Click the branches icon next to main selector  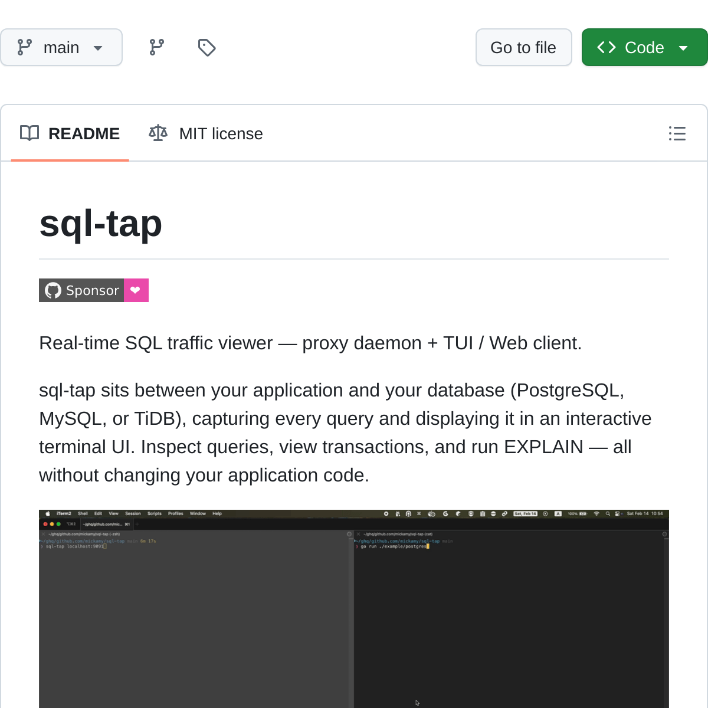156,47
